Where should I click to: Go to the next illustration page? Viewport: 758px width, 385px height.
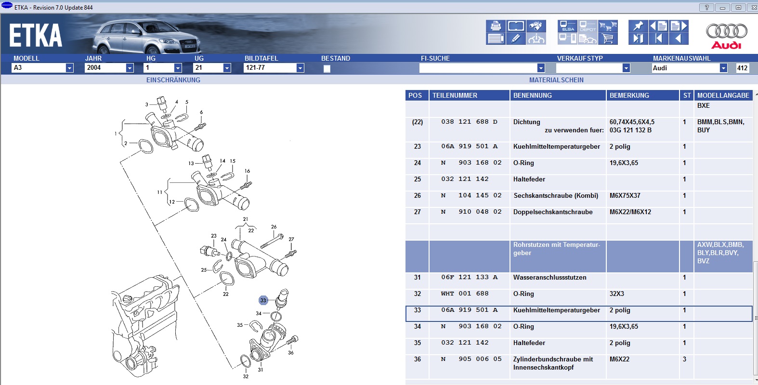coord(679,26)
